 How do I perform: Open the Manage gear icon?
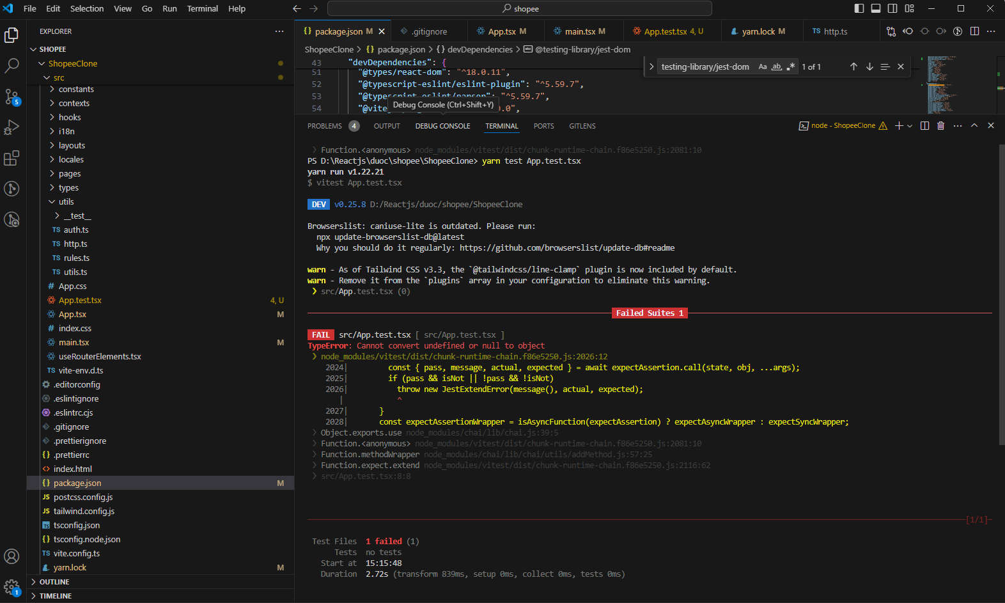coord(12,586)
